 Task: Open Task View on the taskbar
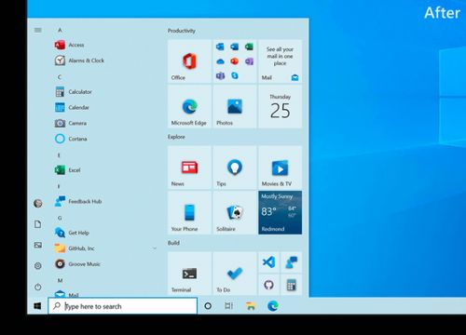coord(228,306)
